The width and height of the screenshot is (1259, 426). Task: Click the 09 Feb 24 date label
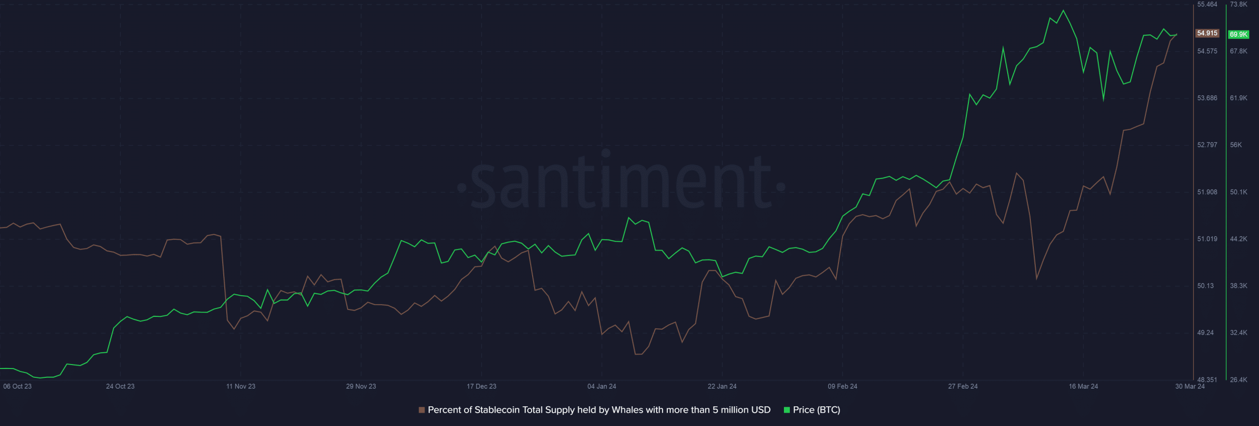click(842, 386)
